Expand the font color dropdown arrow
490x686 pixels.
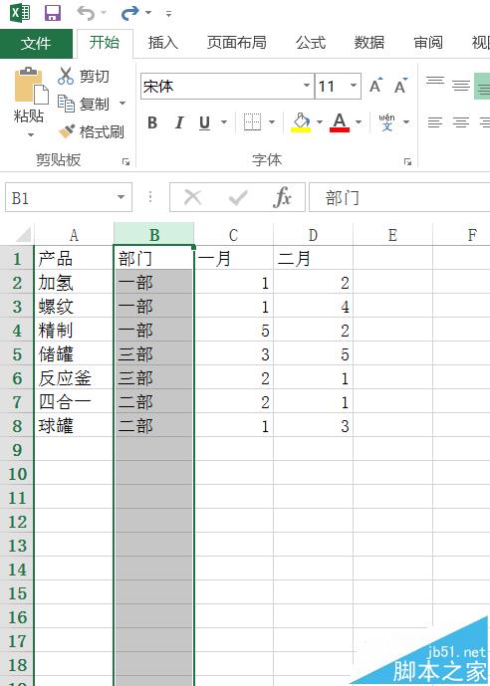click(x=359, y=122)
